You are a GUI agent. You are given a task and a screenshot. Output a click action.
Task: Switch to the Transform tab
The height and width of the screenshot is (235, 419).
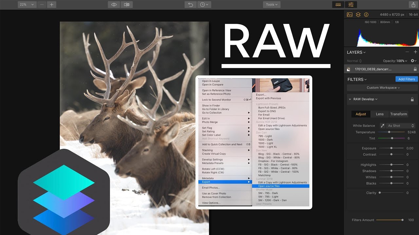point(399,114)
